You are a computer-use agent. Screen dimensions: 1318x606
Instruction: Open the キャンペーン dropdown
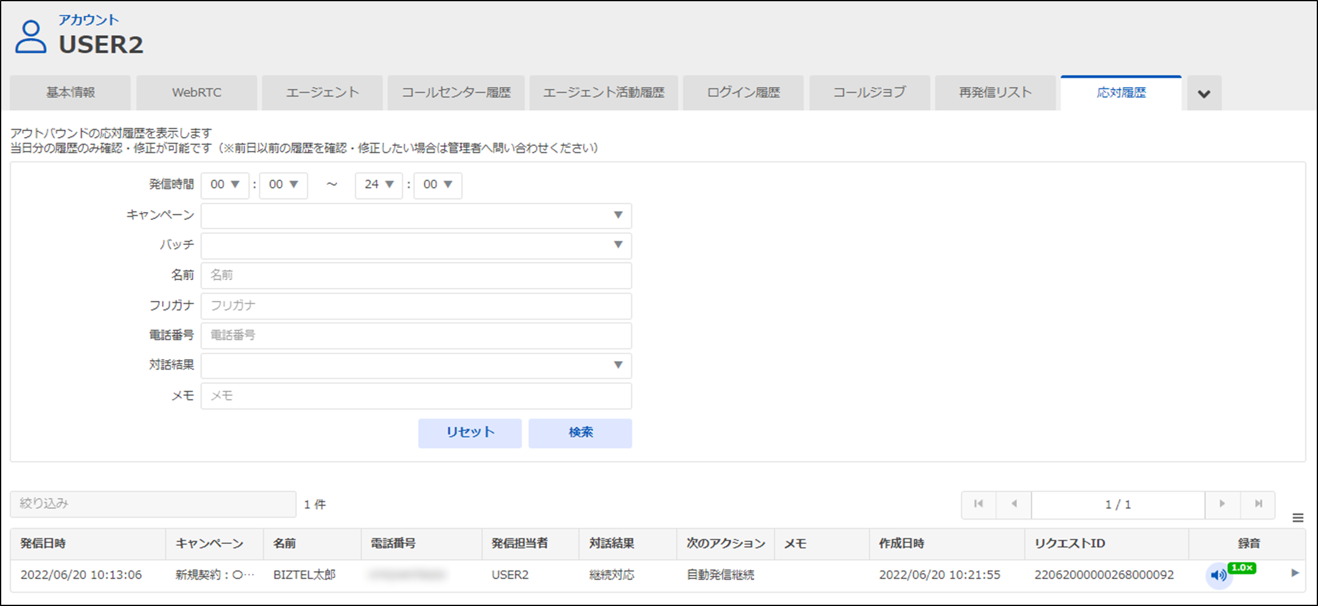pos(416,216)
